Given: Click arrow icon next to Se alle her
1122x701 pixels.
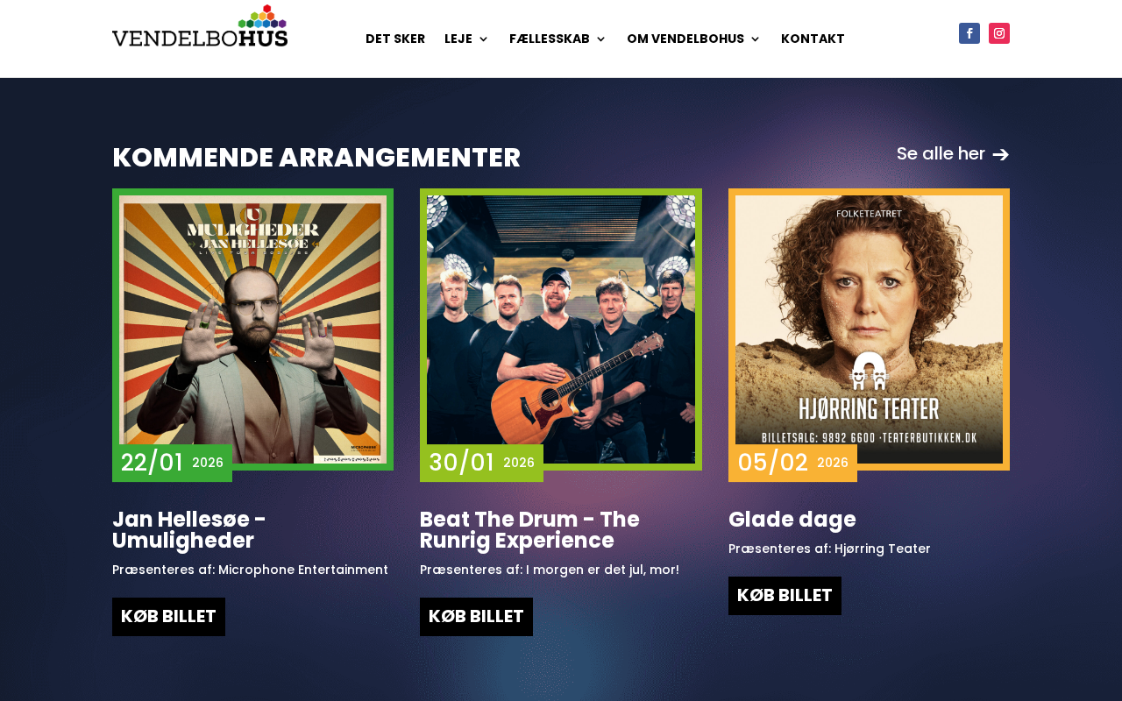Looking at the screenshot, I should coord(1001,155).
